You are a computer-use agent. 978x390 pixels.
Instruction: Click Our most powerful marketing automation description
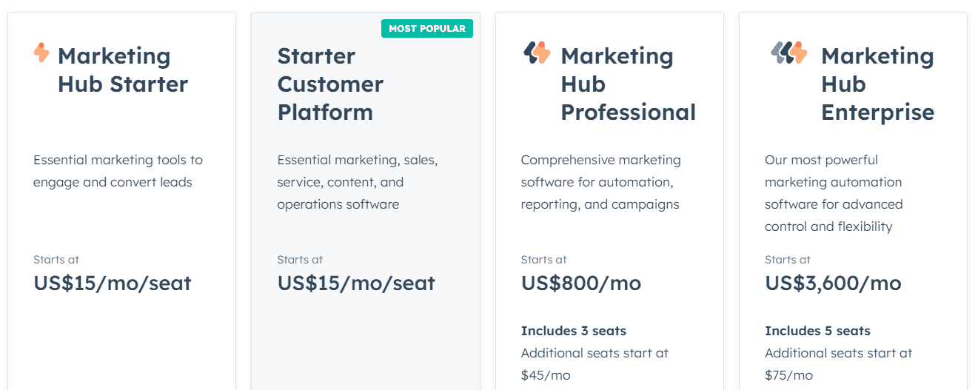[x=834, y=193]
